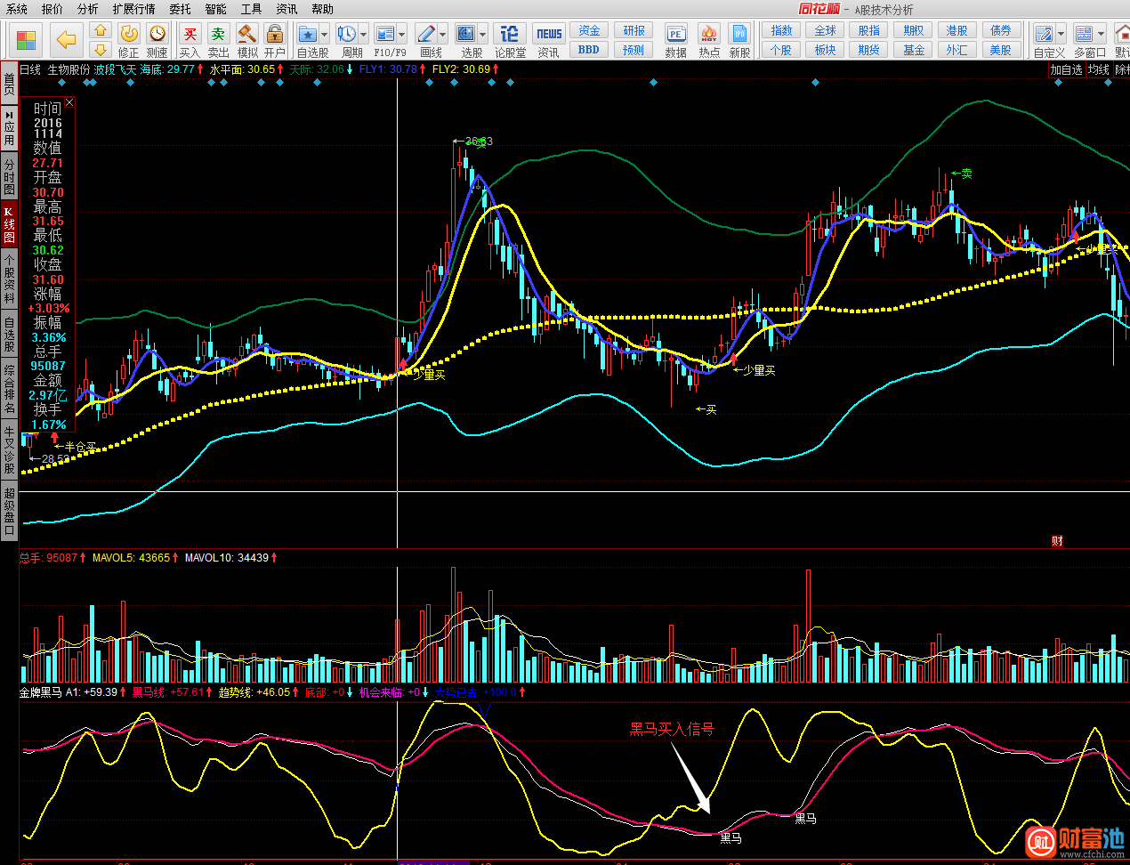1130x865 pixels.
Task: Click the 修正 correction icon
Action: click(129, 35)
